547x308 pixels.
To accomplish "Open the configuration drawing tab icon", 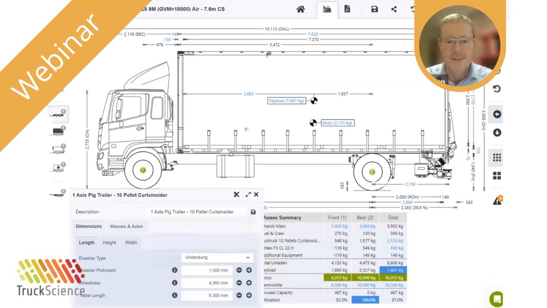I will [327, 9].
